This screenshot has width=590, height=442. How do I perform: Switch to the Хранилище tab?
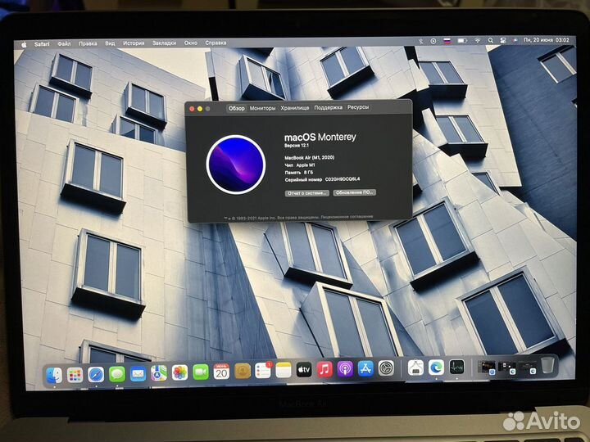(x=295, y=107)
